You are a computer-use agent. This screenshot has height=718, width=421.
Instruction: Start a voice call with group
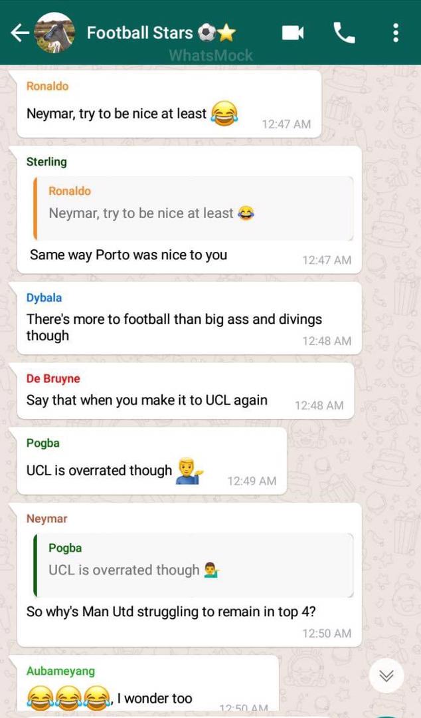[x=344, y=33]
